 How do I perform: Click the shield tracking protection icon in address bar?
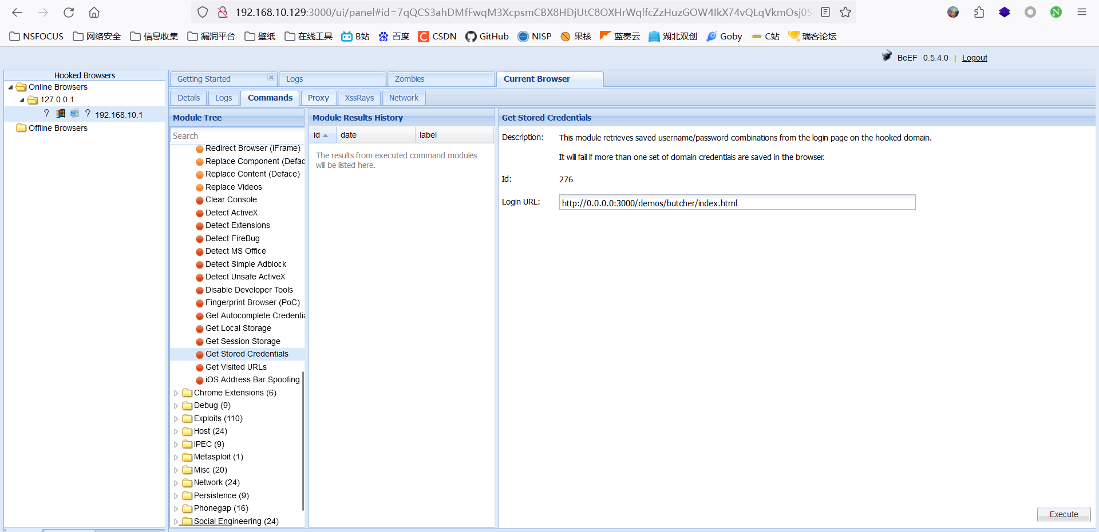coord(201,12)
